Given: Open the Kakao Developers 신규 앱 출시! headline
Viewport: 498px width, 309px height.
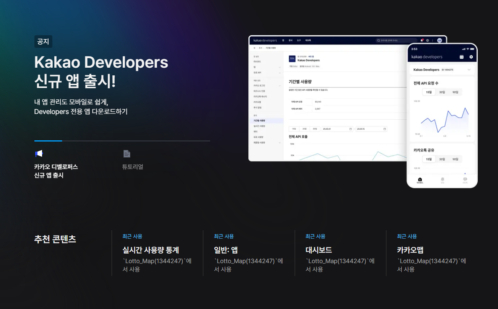Looking at the screenshot, I should point(101,72).
